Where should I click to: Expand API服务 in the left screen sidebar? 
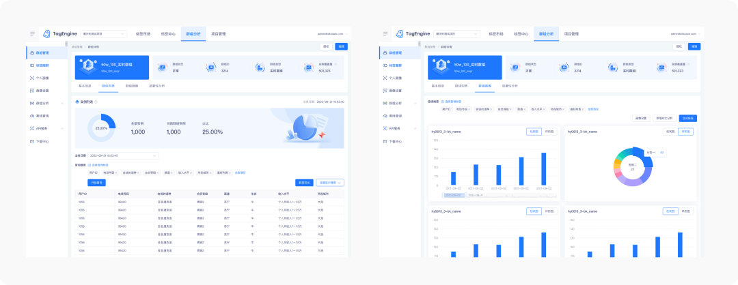click(x=62, y=128)
